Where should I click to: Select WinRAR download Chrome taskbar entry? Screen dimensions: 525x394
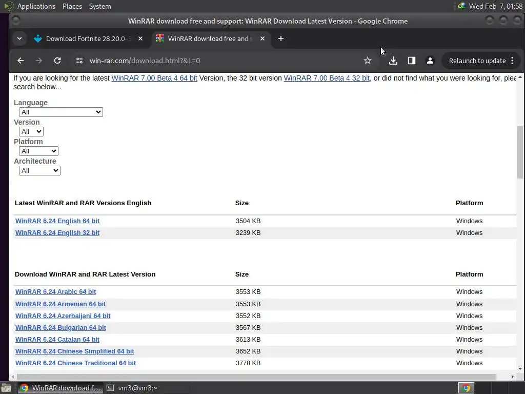click(60, 388)
